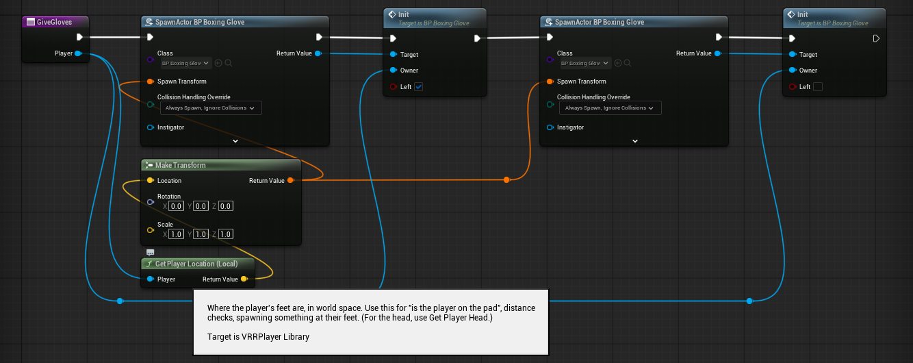Viewport: 913px width, 363px height.
Task: Click the comment bubble above Get Player Location (Local)
Action: coord(151,252)
